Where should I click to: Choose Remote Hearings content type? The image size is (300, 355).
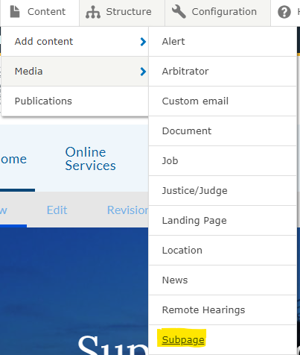click(223, 310)
